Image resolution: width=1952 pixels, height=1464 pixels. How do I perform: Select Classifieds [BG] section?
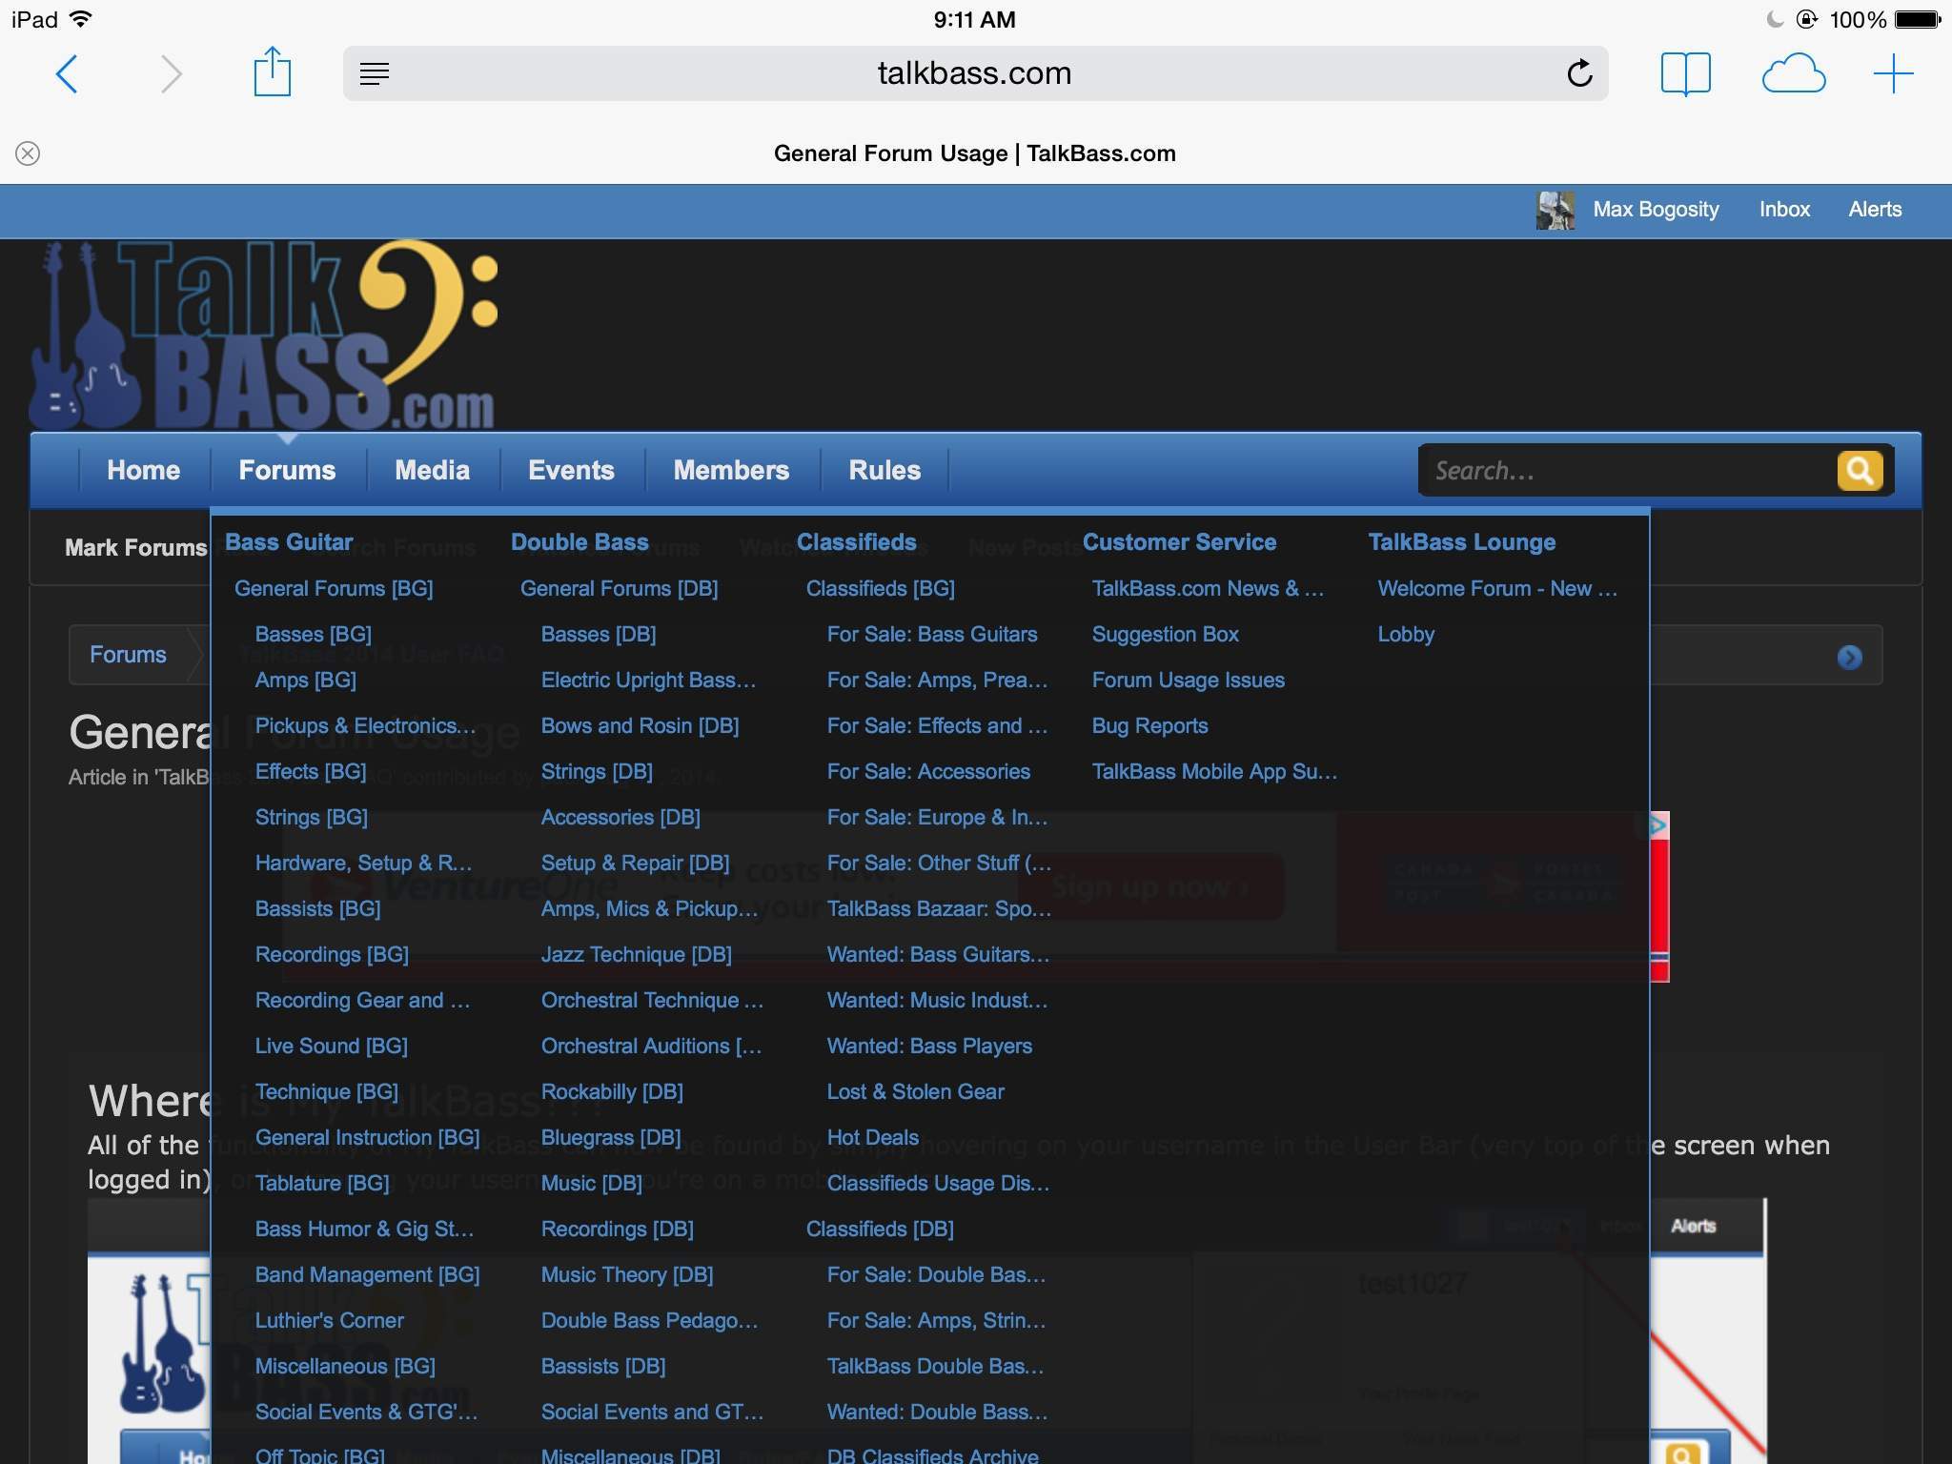[x=881, y=589]
